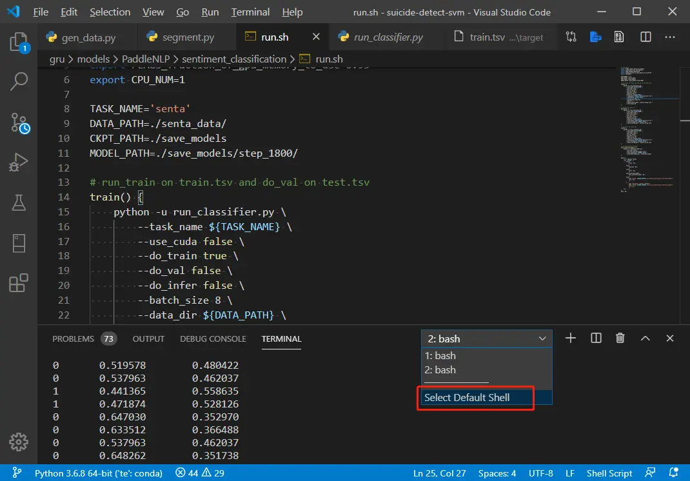
Task: Select '1: bash' in terminal list
Action: tap(486, 355)
